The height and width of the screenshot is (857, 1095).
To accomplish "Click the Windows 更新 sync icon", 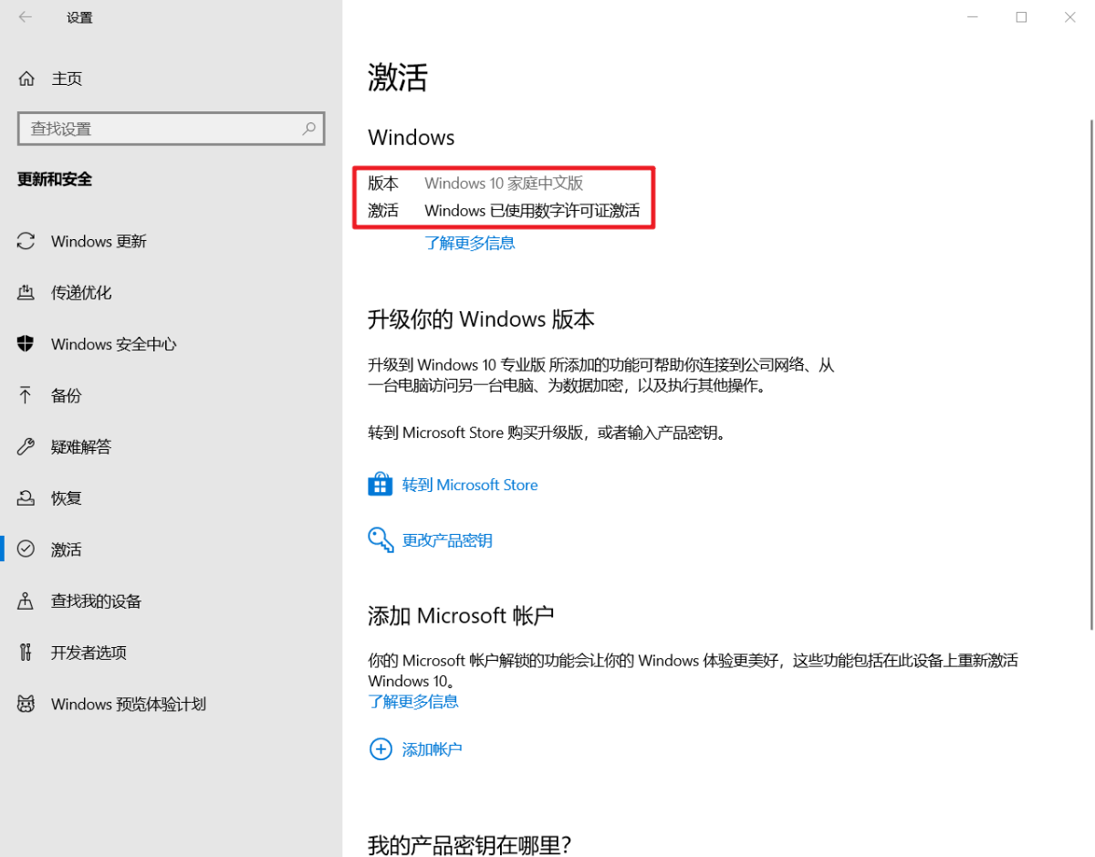I will (x=26, y=241).
